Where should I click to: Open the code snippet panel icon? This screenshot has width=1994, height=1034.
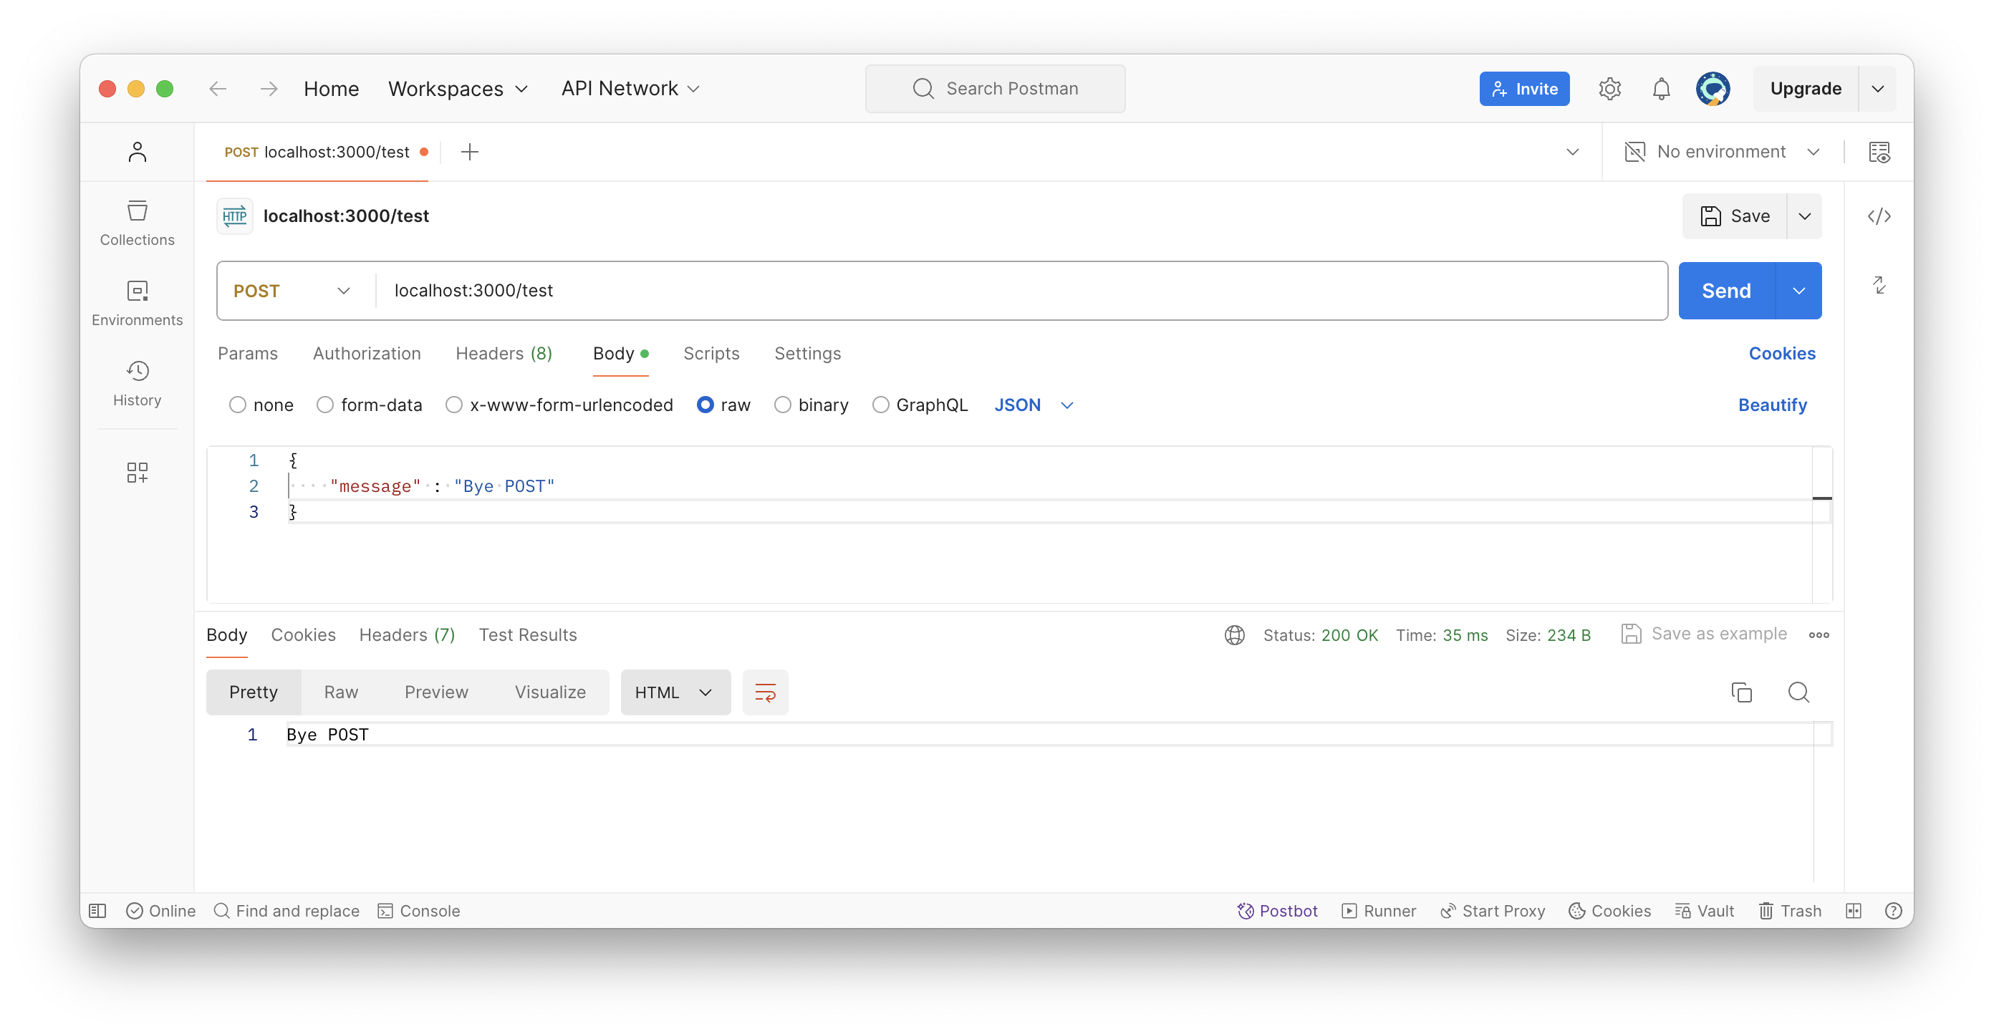tap(1879, 216)
